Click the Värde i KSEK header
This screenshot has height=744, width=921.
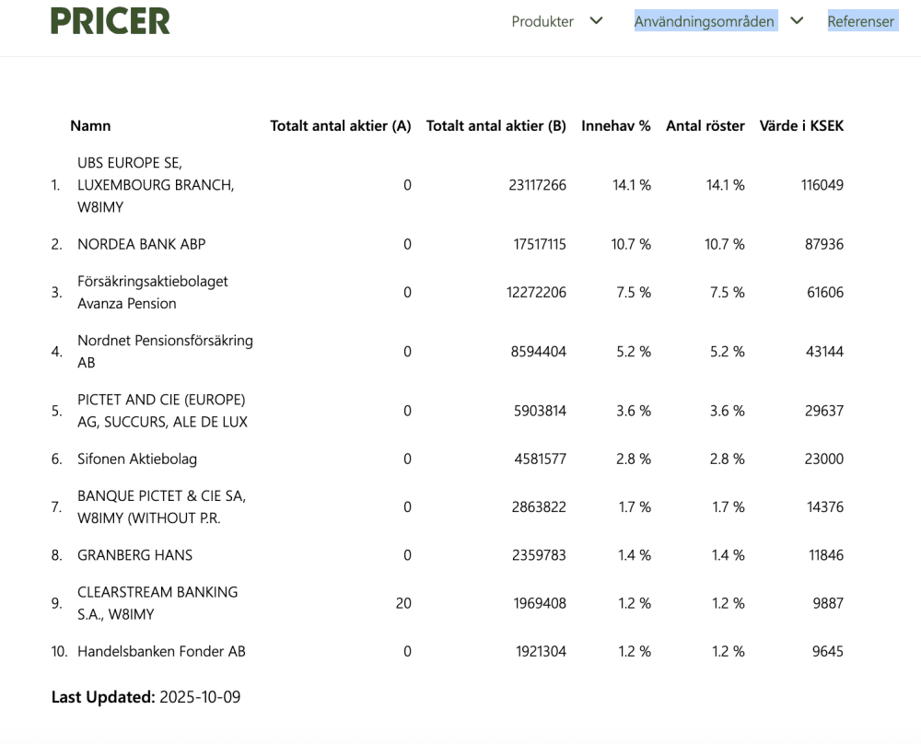[x=802, y=125]
